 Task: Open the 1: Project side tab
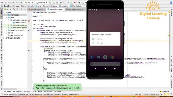click(x=1, y=13)
